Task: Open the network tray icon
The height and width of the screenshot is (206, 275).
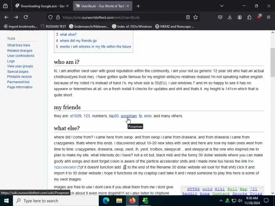Action: click(234, 201)
